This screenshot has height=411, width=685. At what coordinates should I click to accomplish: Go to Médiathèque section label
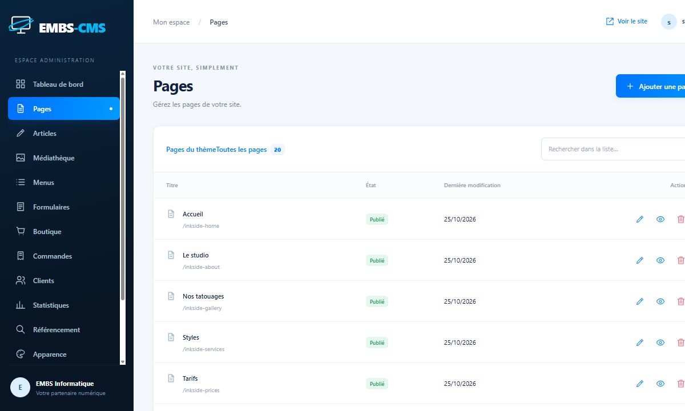coord(54,158)
